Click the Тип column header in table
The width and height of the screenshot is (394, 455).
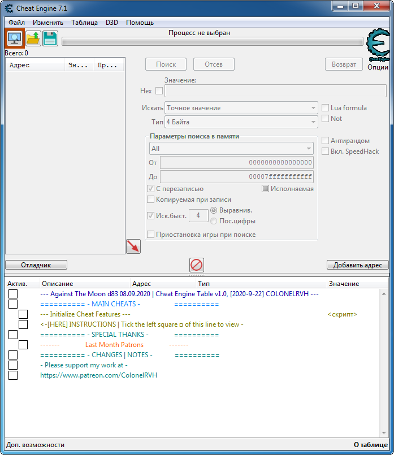point(261,284)
